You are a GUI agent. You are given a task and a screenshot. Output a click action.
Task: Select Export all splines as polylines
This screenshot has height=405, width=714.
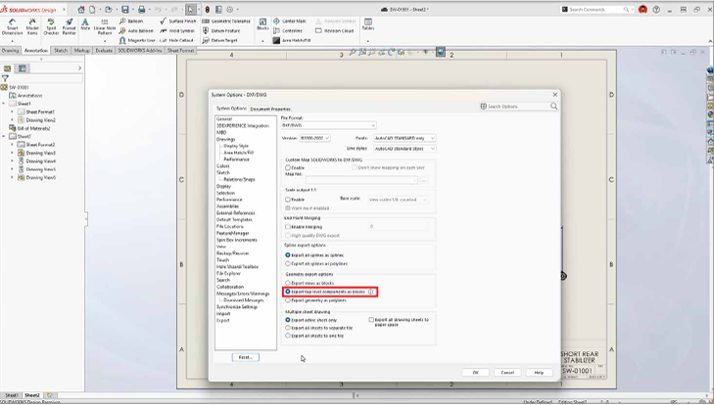[x=288, y=263]
